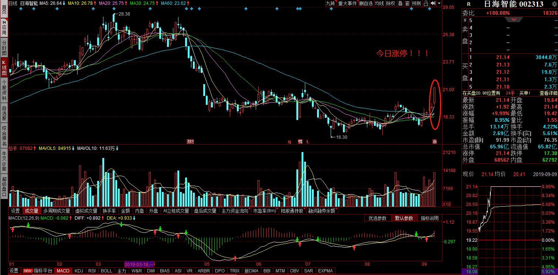
Task: Select the OBV indicator tab
Action: pyautogui.click(x=295, y=271)
